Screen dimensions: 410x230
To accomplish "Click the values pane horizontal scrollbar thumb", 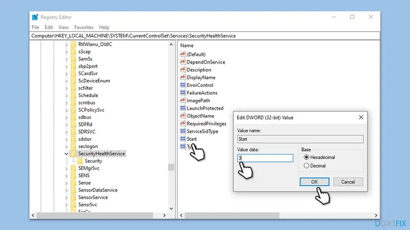I will click(x=232, y=215).
